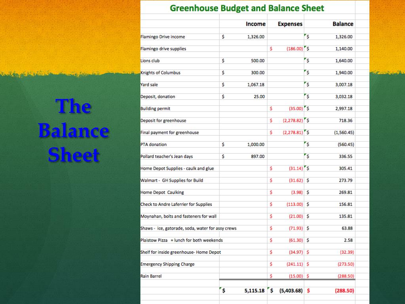
Task: Select the balance value (560.45)
Action: [346, 144]
